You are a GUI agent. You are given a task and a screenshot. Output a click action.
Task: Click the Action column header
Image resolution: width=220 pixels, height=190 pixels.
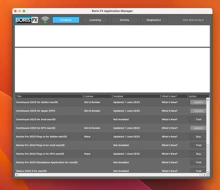click(198, 96)
